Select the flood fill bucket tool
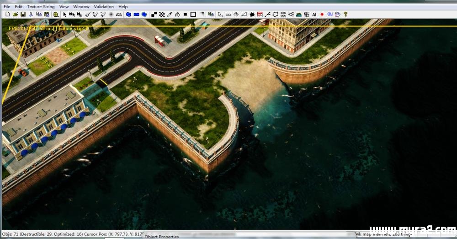The height and width of the screenshot is (239, 457). [177, 14]
